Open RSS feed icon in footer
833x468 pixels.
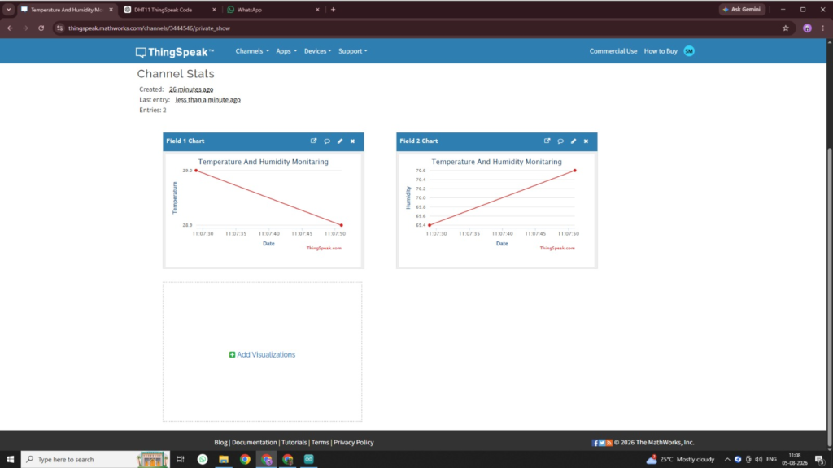[x=609, y=443]
